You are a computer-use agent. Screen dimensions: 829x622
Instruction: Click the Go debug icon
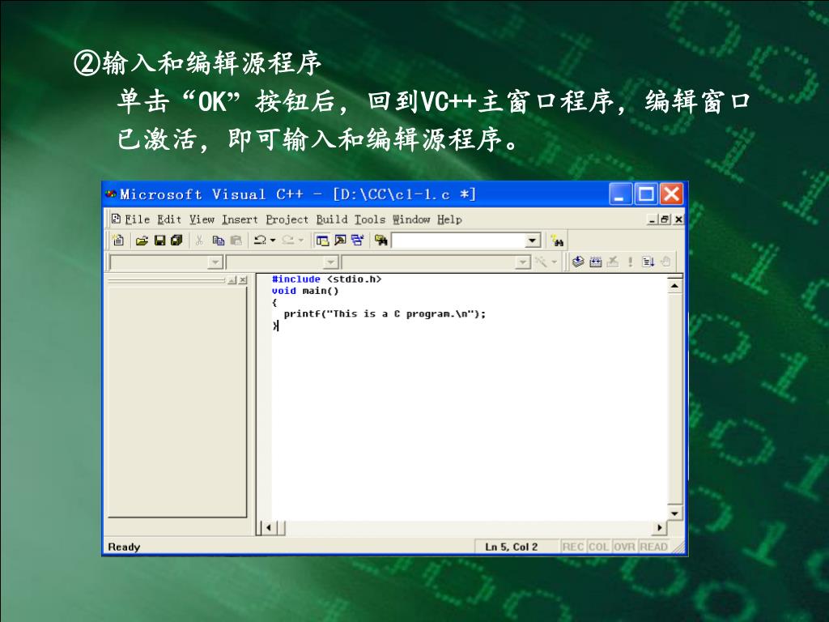click(x=648, y=262)
